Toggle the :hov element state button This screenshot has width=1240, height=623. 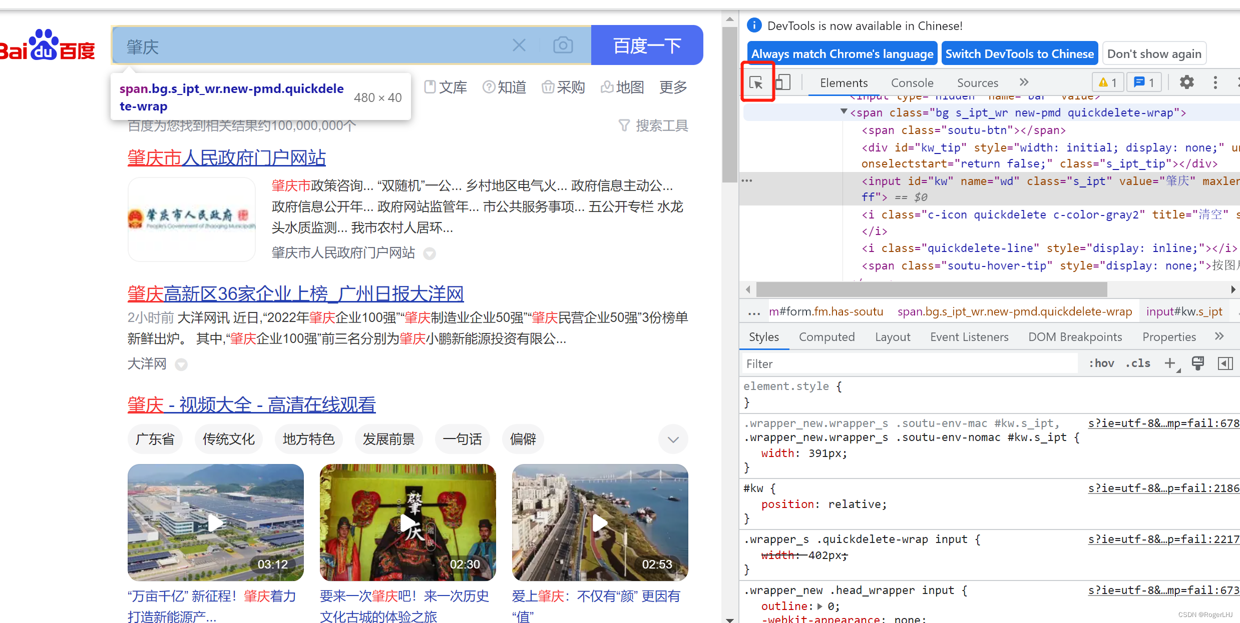point(1101,363)
